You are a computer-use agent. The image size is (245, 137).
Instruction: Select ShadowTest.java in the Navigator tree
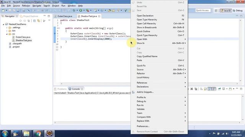click(x=23, y=40)
